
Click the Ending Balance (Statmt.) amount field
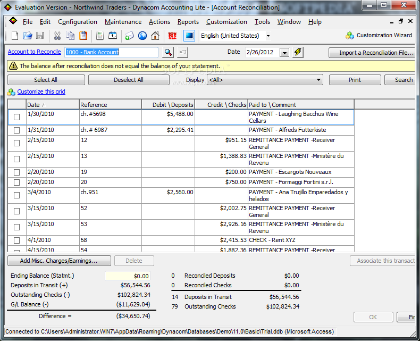pyautogui.click(x=128, y=276)
